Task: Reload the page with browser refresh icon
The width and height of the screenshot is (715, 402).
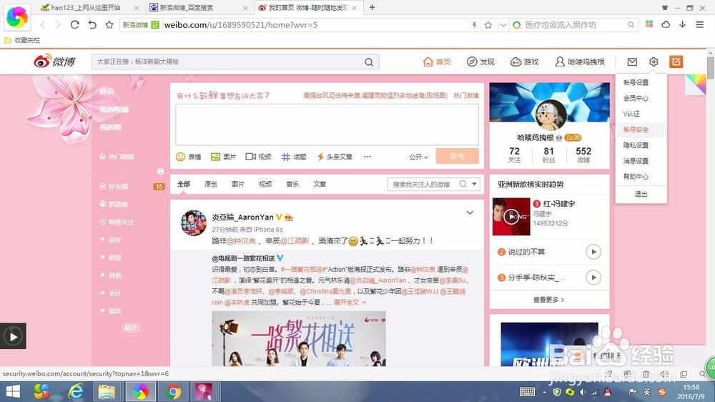Action: (75, 24)
